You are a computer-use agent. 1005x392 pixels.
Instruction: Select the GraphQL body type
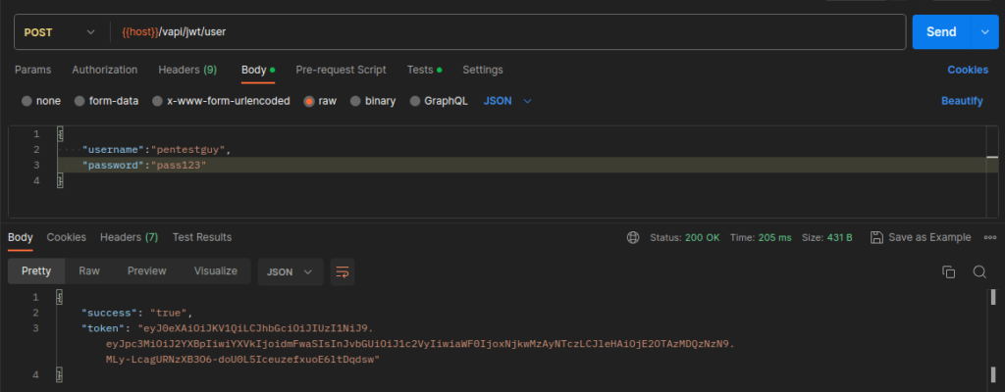point(439,101)
